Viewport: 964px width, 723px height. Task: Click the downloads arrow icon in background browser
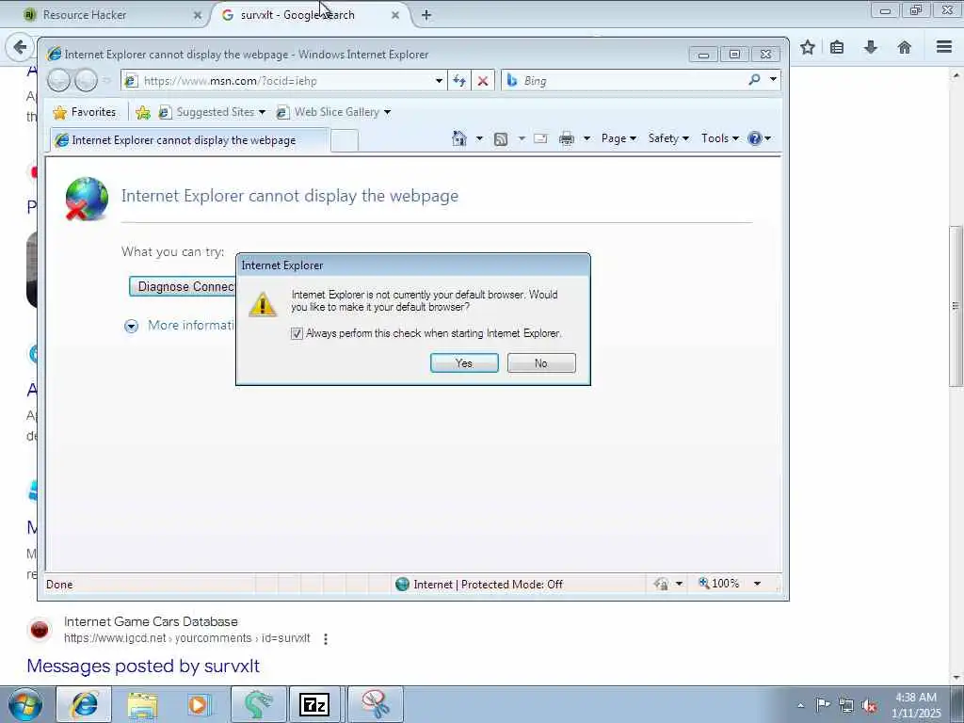pyautogui.click(x=871, y=47)
